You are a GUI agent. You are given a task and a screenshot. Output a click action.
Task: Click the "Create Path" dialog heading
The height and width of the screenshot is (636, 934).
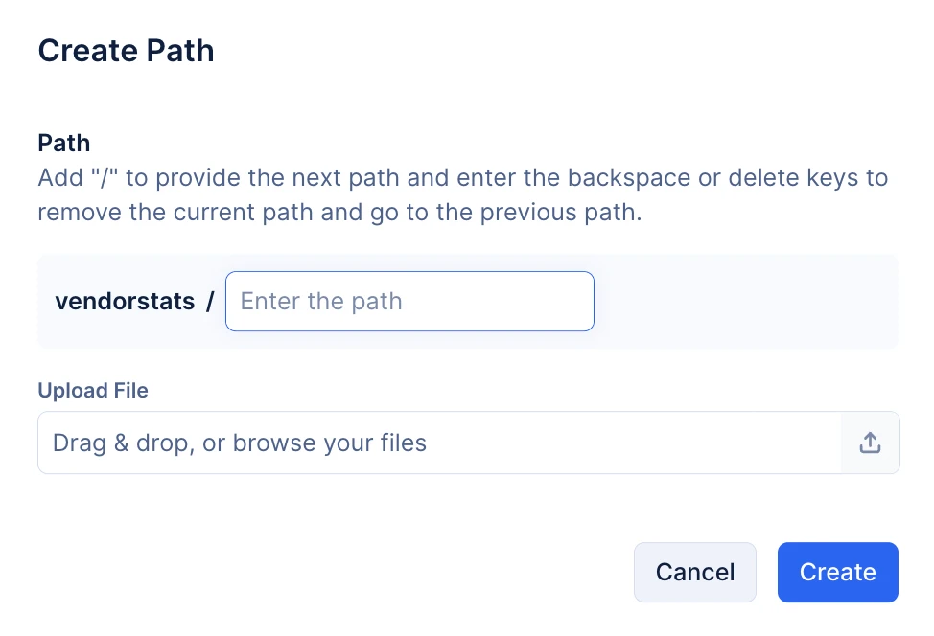[x=126, y=51]
